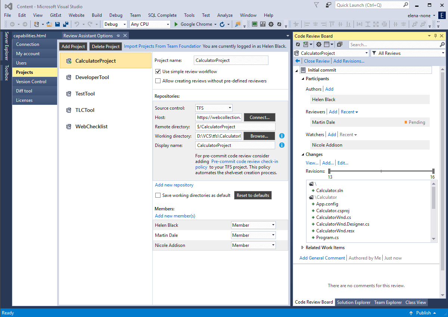Switch to the capabilities.html tab
The width and height of the screenshot is (448, 317).
(29, 36)
